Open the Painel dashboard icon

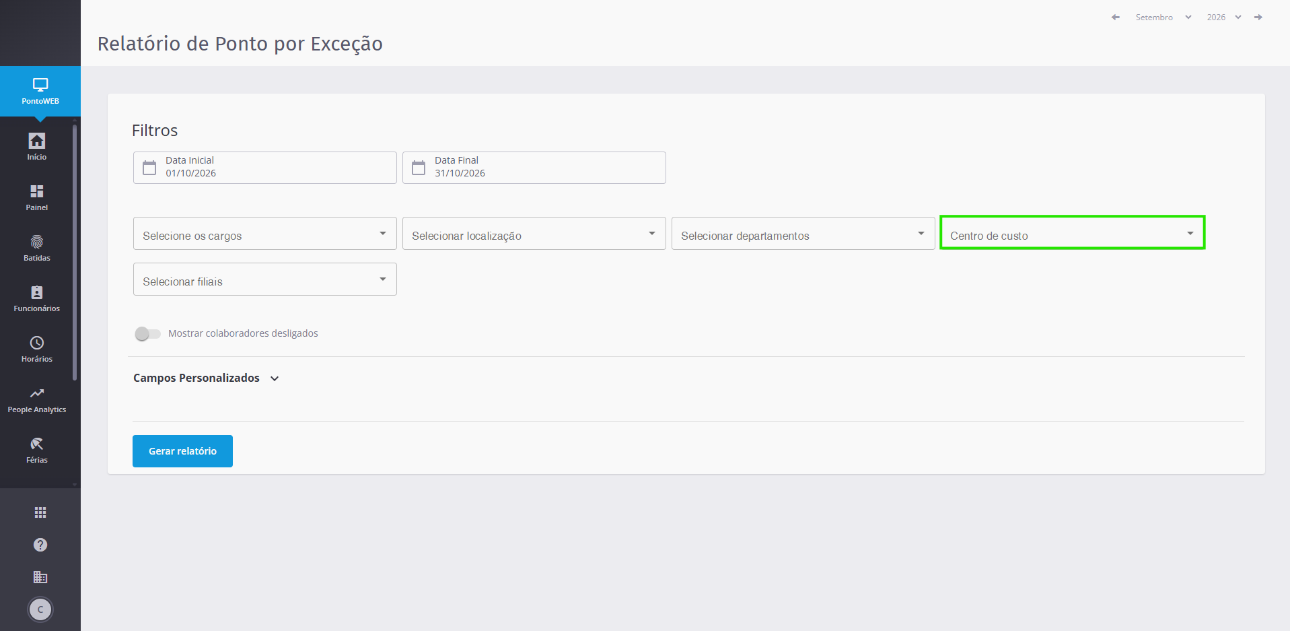click(36, 191)
